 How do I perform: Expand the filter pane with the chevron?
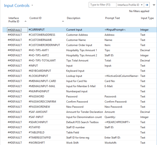tap(154, 5)
